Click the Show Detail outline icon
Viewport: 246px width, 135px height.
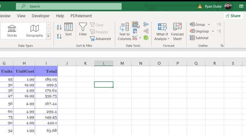(219, 24)
